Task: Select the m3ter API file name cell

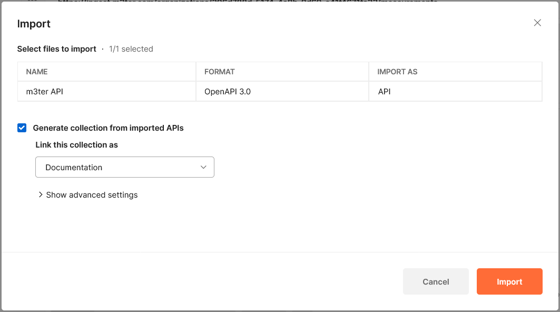Action: [x=107, y=92]
